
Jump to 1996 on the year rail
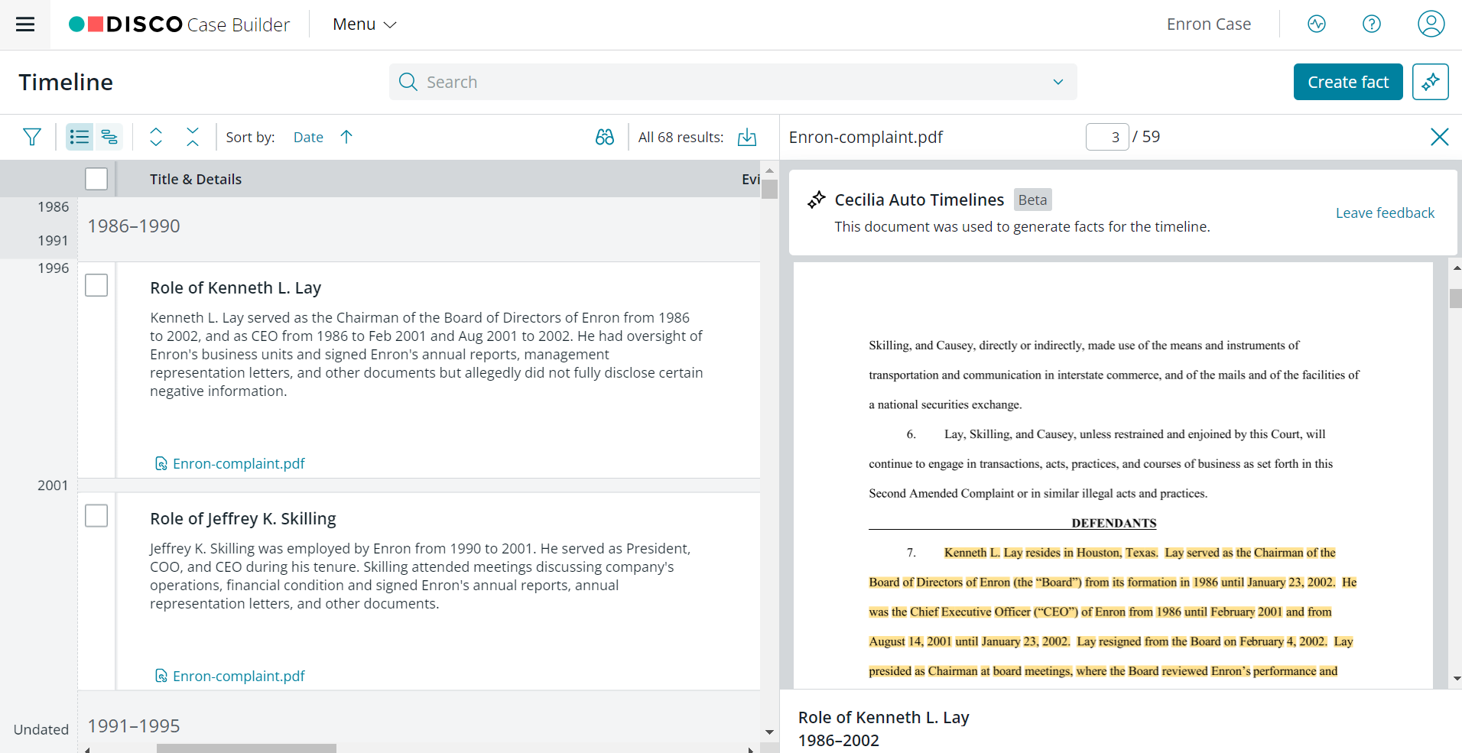coord(53,268)
